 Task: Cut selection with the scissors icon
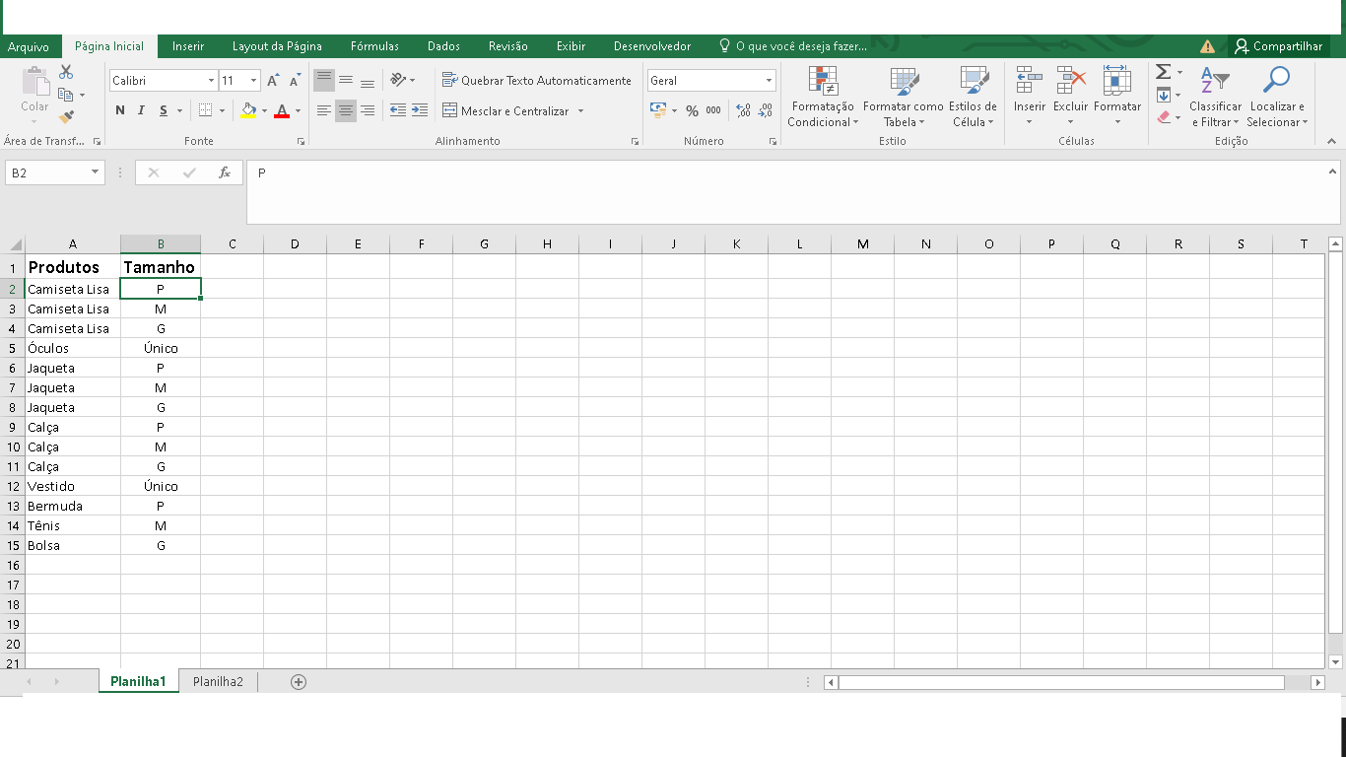[66, 72]
